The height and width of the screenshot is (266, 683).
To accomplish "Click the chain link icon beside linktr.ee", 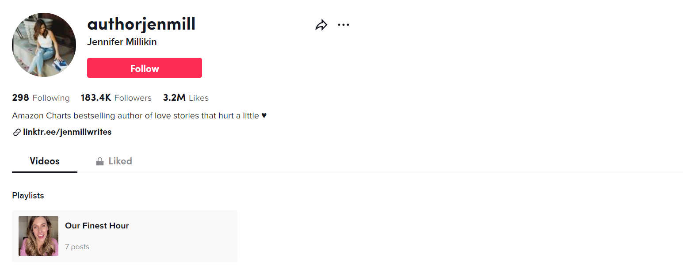I will (17, 132).
